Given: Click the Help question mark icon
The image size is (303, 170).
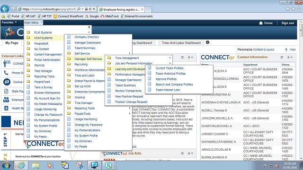Looking at the screenshot, I should [x=286, y=50].
